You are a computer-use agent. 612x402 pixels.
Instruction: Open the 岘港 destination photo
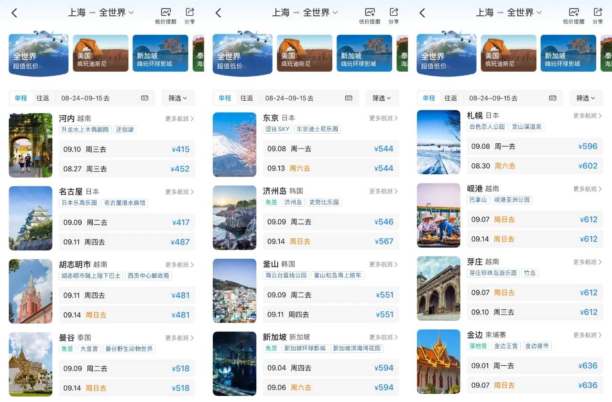tap(438, 215)
